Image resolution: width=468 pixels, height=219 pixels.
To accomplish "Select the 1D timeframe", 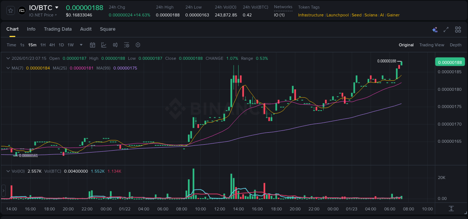I will point(61,45).
